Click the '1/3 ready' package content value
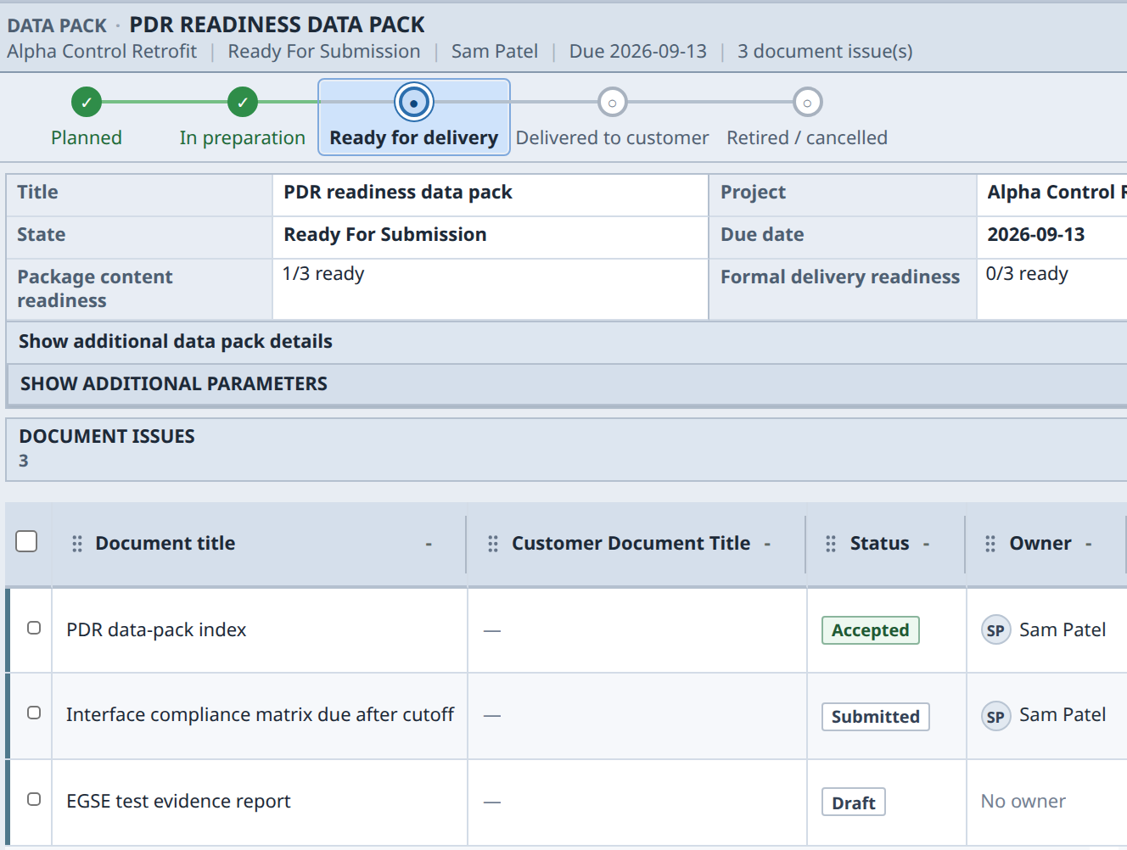Viewport: 1127px width, 850px height. pos(323,274)
